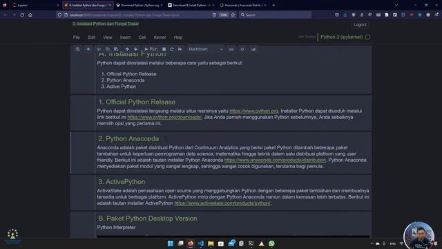
Task: Open the Edit menu
Action: click(x=91, y=37)
